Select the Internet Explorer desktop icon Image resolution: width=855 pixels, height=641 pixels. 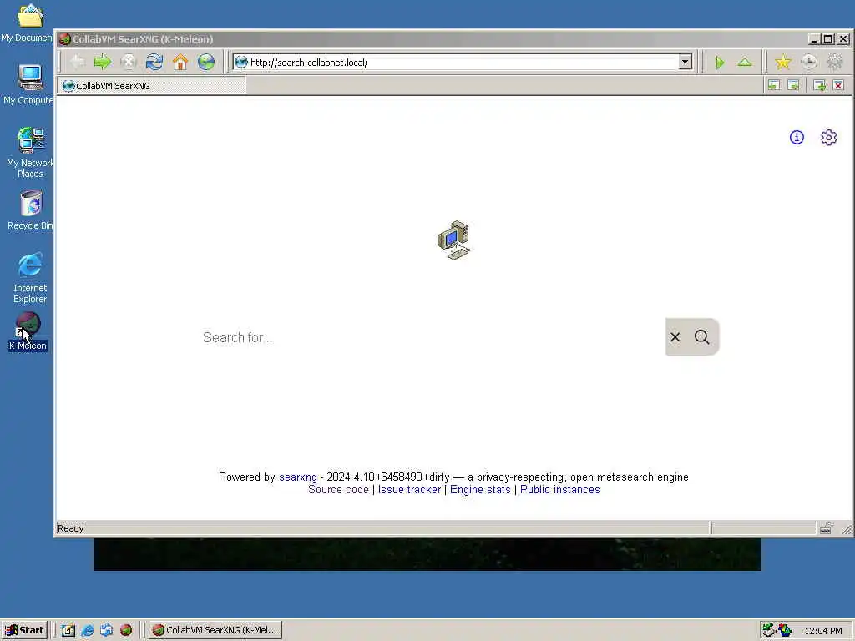click(x=30, y=278)
